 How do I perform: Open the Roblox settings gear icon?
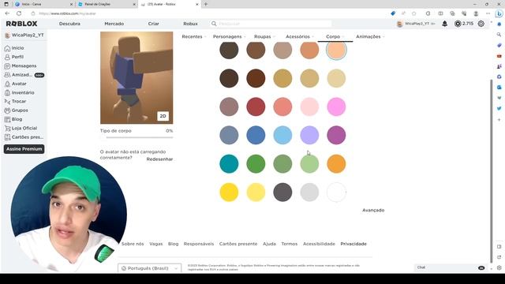click(x=481, y=24)
